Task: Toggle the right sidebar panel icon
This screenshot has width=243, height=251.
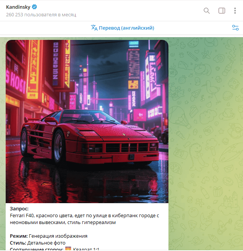Action: [x=222, y=11]
